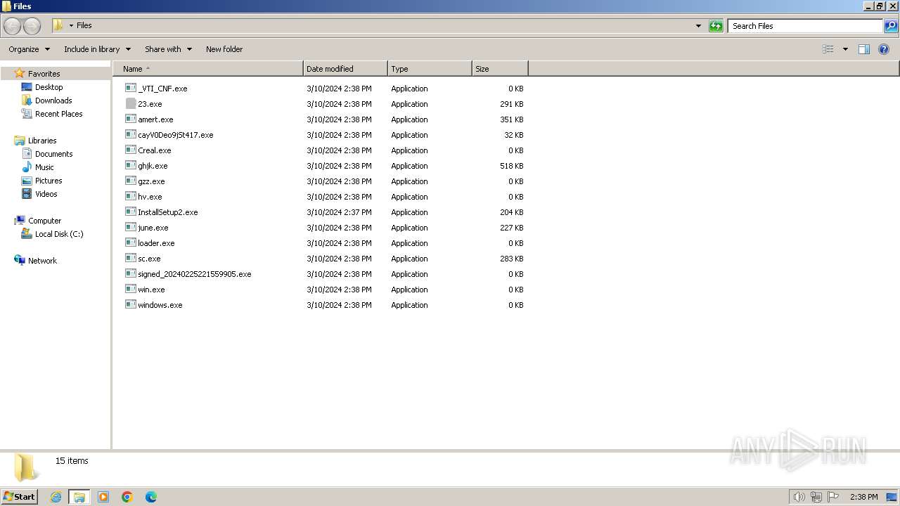The width and height of the screenshot is (900, 506).
Task: Select Computer in the navigation pane
Action: (44, 221)
